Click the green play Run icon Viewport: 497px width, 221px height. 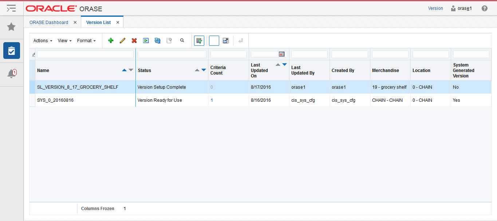coord(146,41)
